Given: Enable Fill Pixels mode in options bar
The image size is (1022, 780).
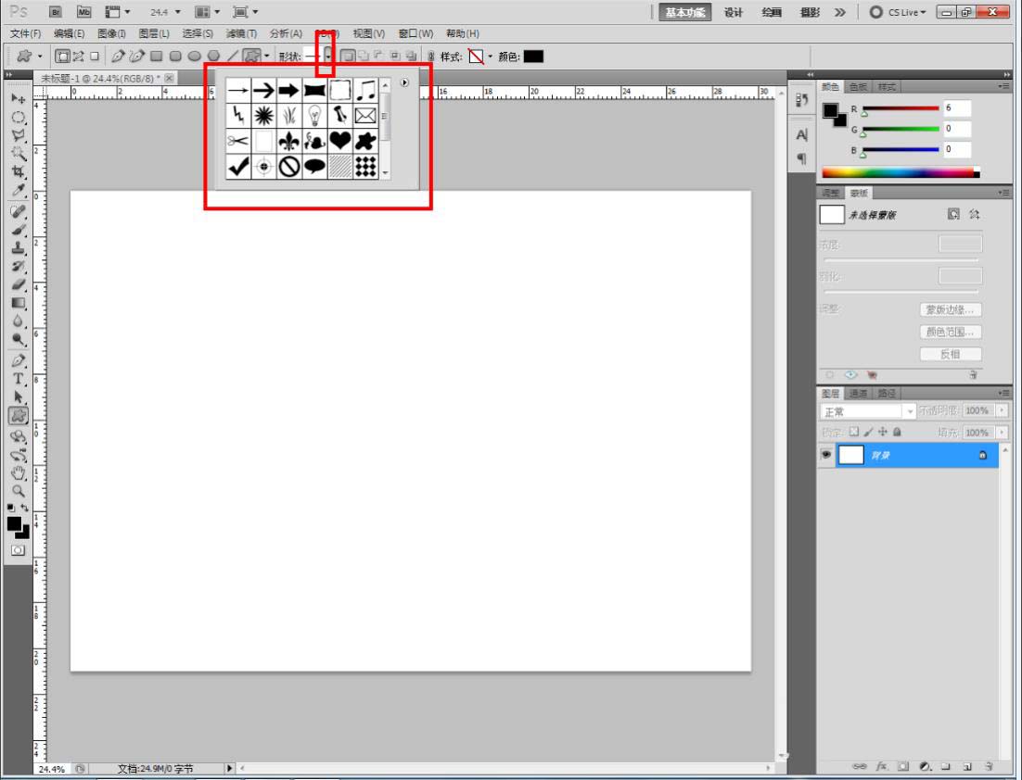Looking at the screenshot, I should [95, 57].
